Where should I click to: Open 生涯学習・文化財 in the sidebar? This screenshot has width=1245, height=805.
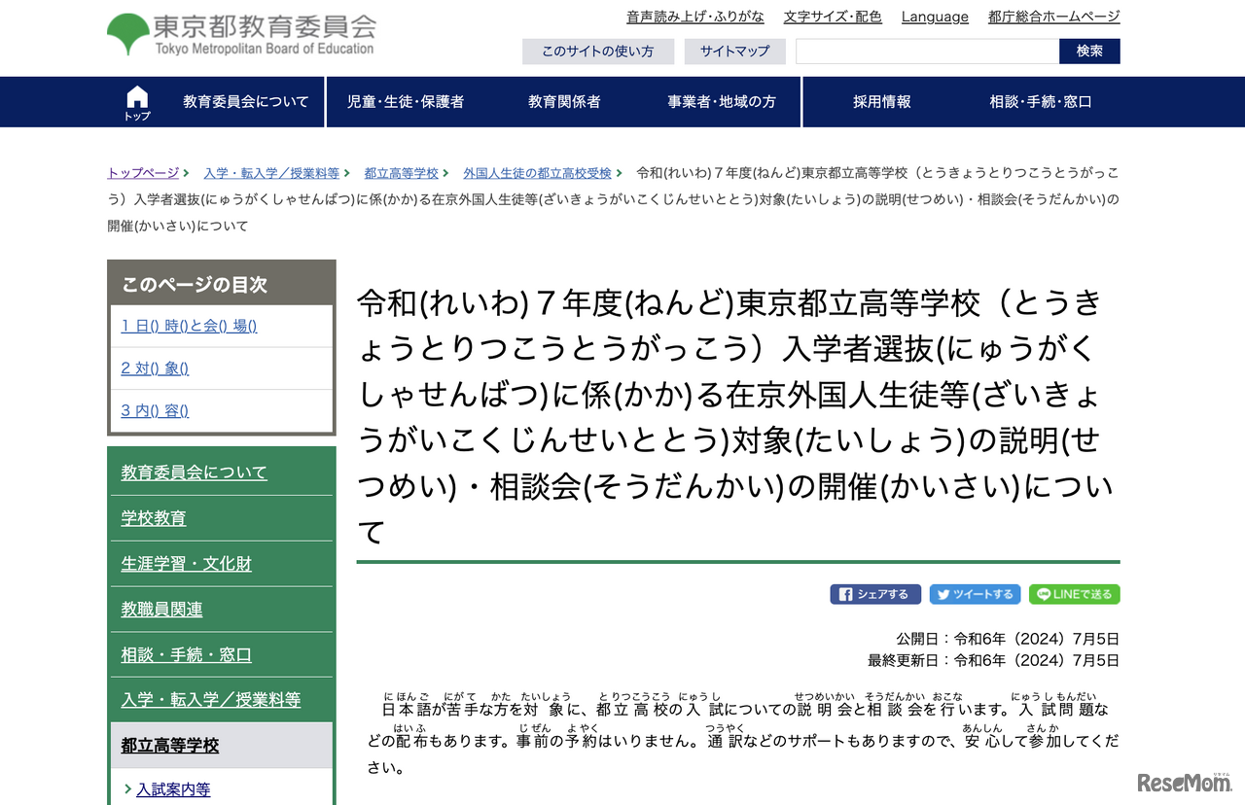(x=185, y=563)
